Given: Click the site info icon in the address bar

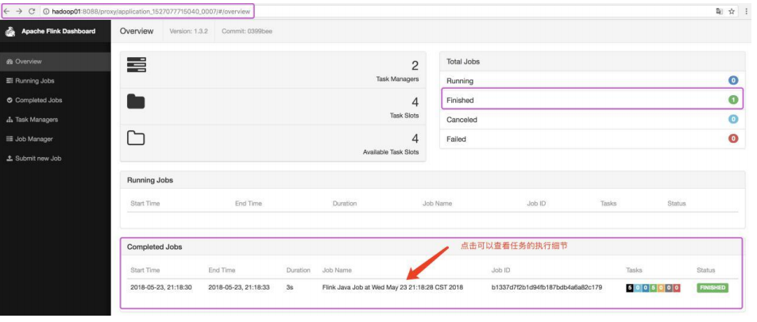Looking at the screenshot, I should click(x=46, y=11).
